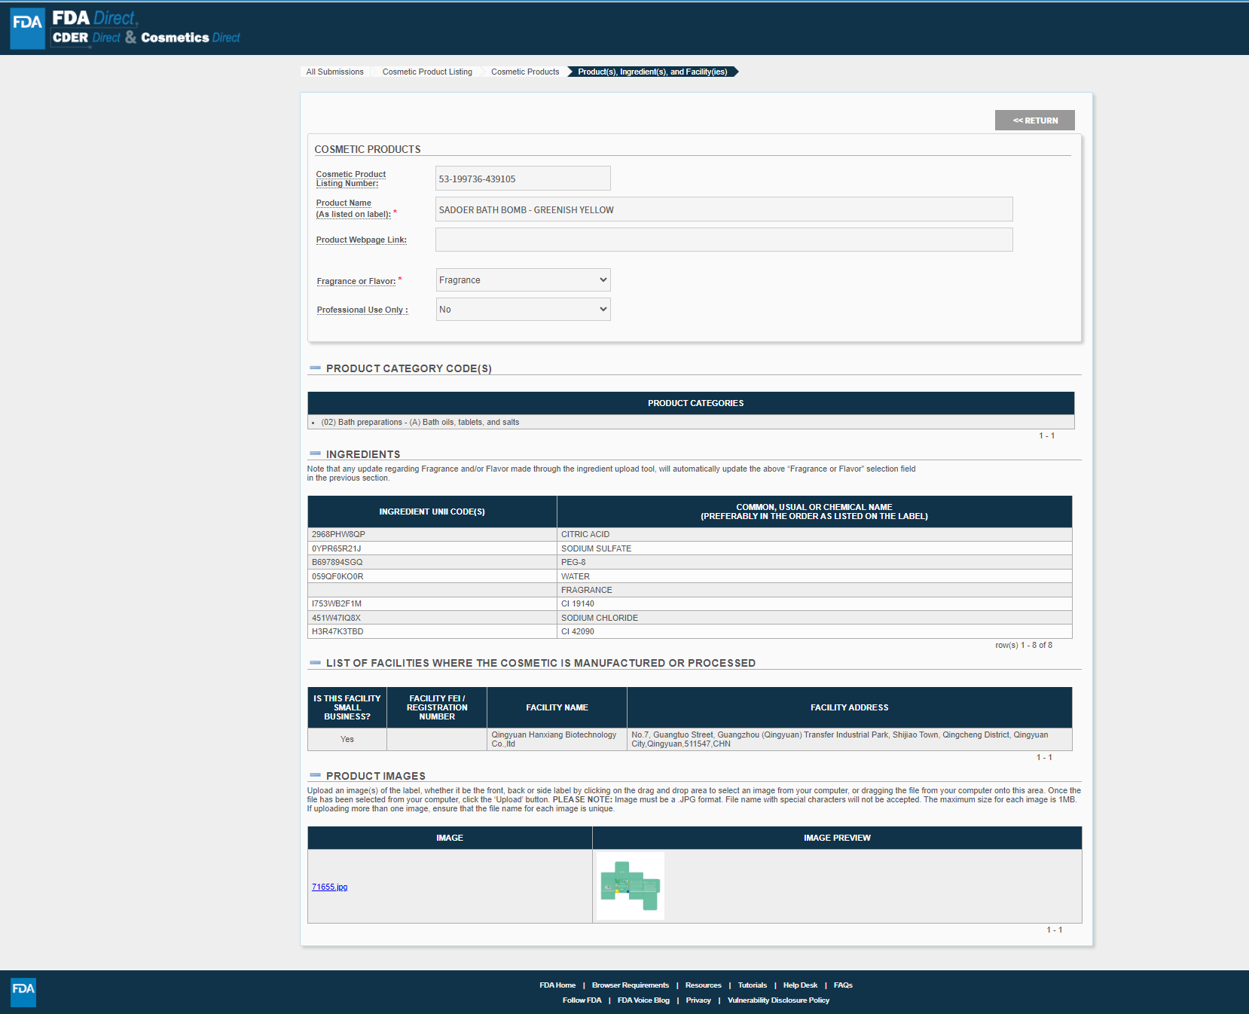This screenshot has height=1014, width=1249.
Task: Open the Fragrance or Flavor dropdown
Action: pyautogui.click(x=523, y=280)
